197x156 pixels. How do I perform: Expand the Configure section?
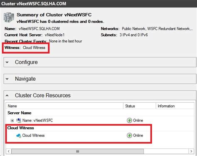tap(7, 62)
